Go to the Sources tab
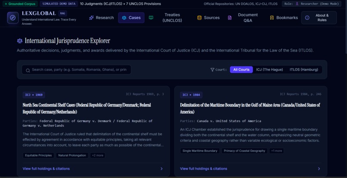Image resolution: width=347 pixels, height=178 pixels. [x=208, y=18]
